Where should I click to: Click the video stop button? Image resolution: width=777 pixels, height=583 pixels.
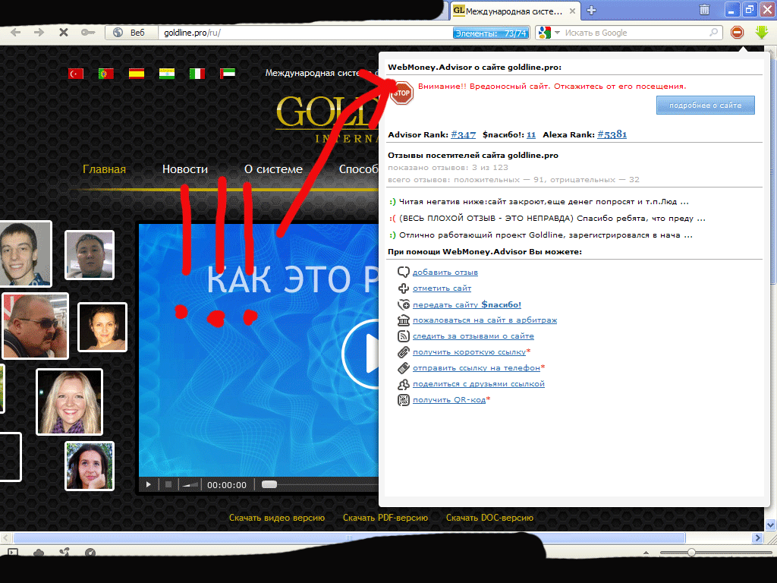168,485
